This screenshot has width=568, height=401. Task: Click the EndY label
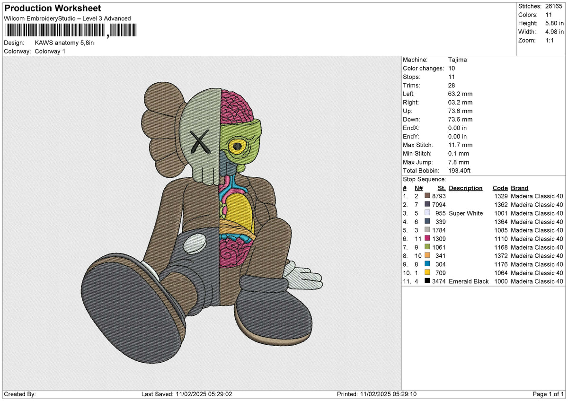tap(411, 136)
